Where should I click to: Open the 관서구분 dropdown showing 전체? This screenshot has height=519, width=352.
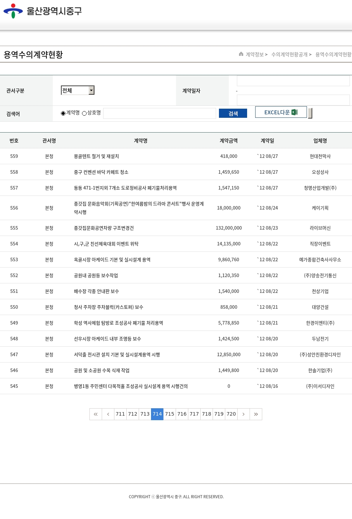click(x=77, y=90)
